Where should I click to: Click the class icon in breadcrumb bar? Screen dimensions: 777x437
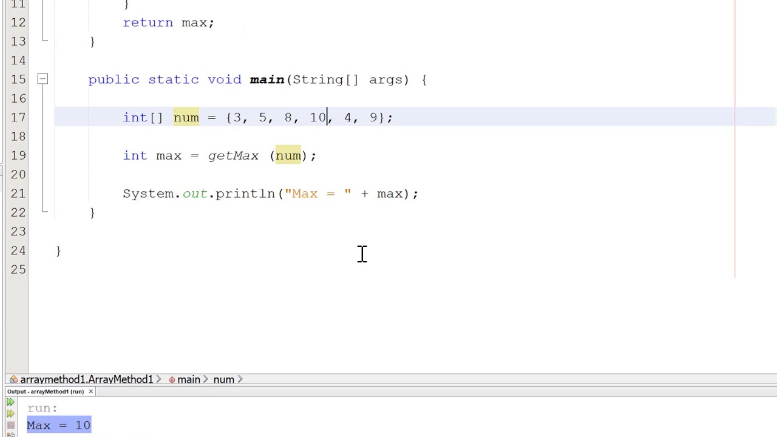[x=13, y=379]
